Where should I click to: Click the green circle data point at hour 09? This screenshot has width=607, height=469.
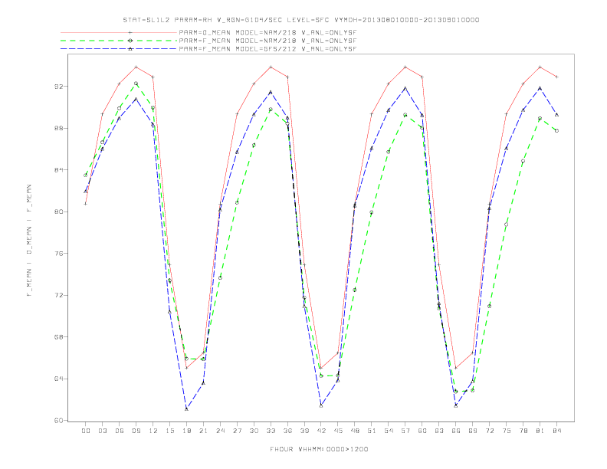click(x=136, y=84)
